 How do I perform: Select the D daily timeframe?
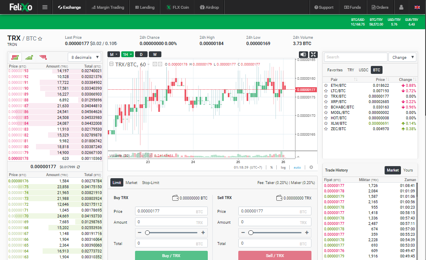click(x=141, y=55)
